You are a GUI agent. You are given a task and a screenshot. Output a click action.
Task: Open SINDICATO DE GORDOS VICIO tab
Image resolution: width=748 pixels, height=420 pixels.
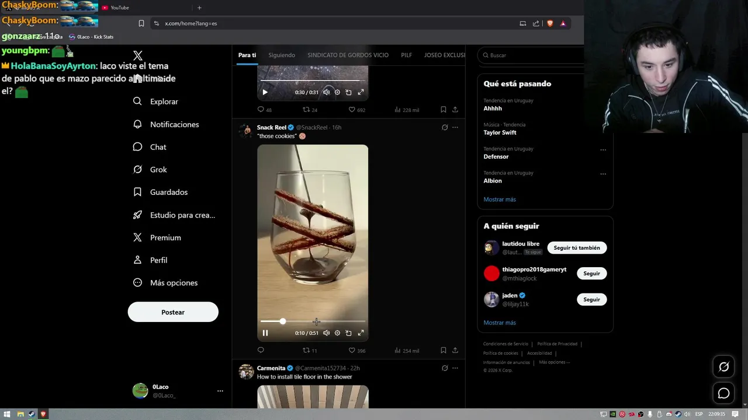pos(348,55)
